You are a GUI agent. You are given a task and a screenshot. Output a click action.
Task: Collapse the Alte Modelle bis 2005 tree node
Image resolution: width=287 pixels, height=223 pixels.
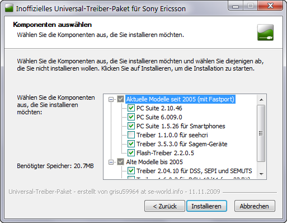pos(111,162)
